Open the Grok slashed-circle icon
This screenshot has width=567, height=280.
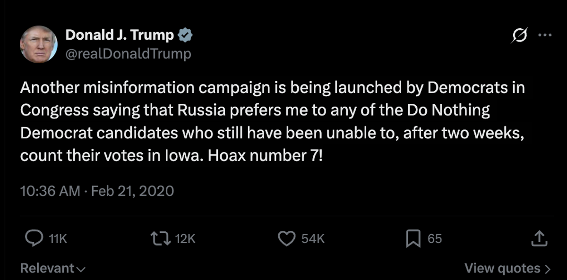click(x=519, y=35)
